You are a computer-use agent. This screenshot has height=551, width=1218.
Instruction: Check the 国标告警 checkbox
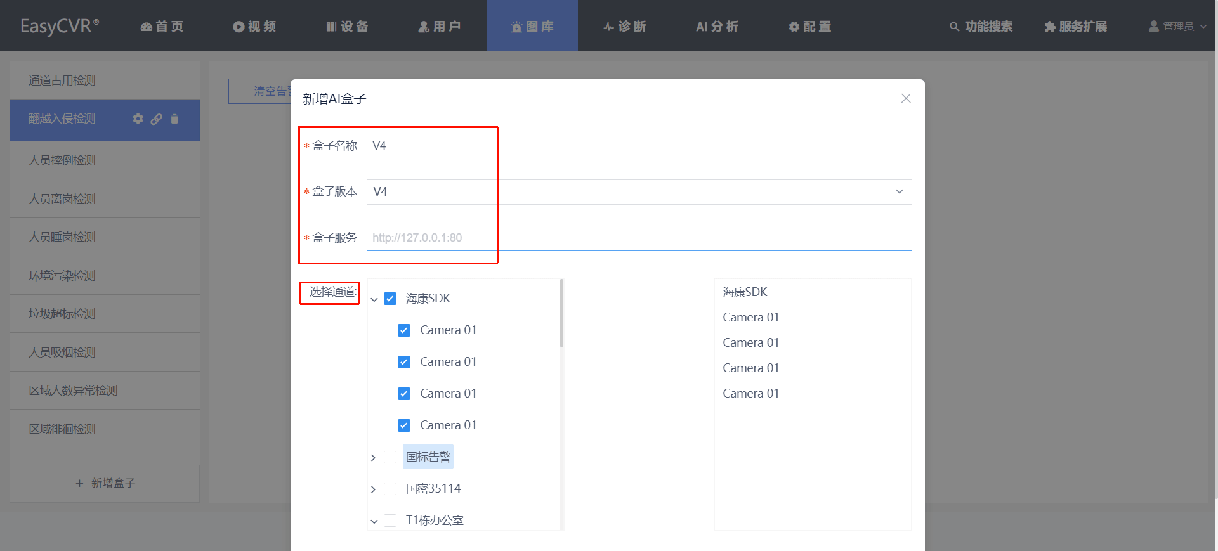tap(390, 457)
